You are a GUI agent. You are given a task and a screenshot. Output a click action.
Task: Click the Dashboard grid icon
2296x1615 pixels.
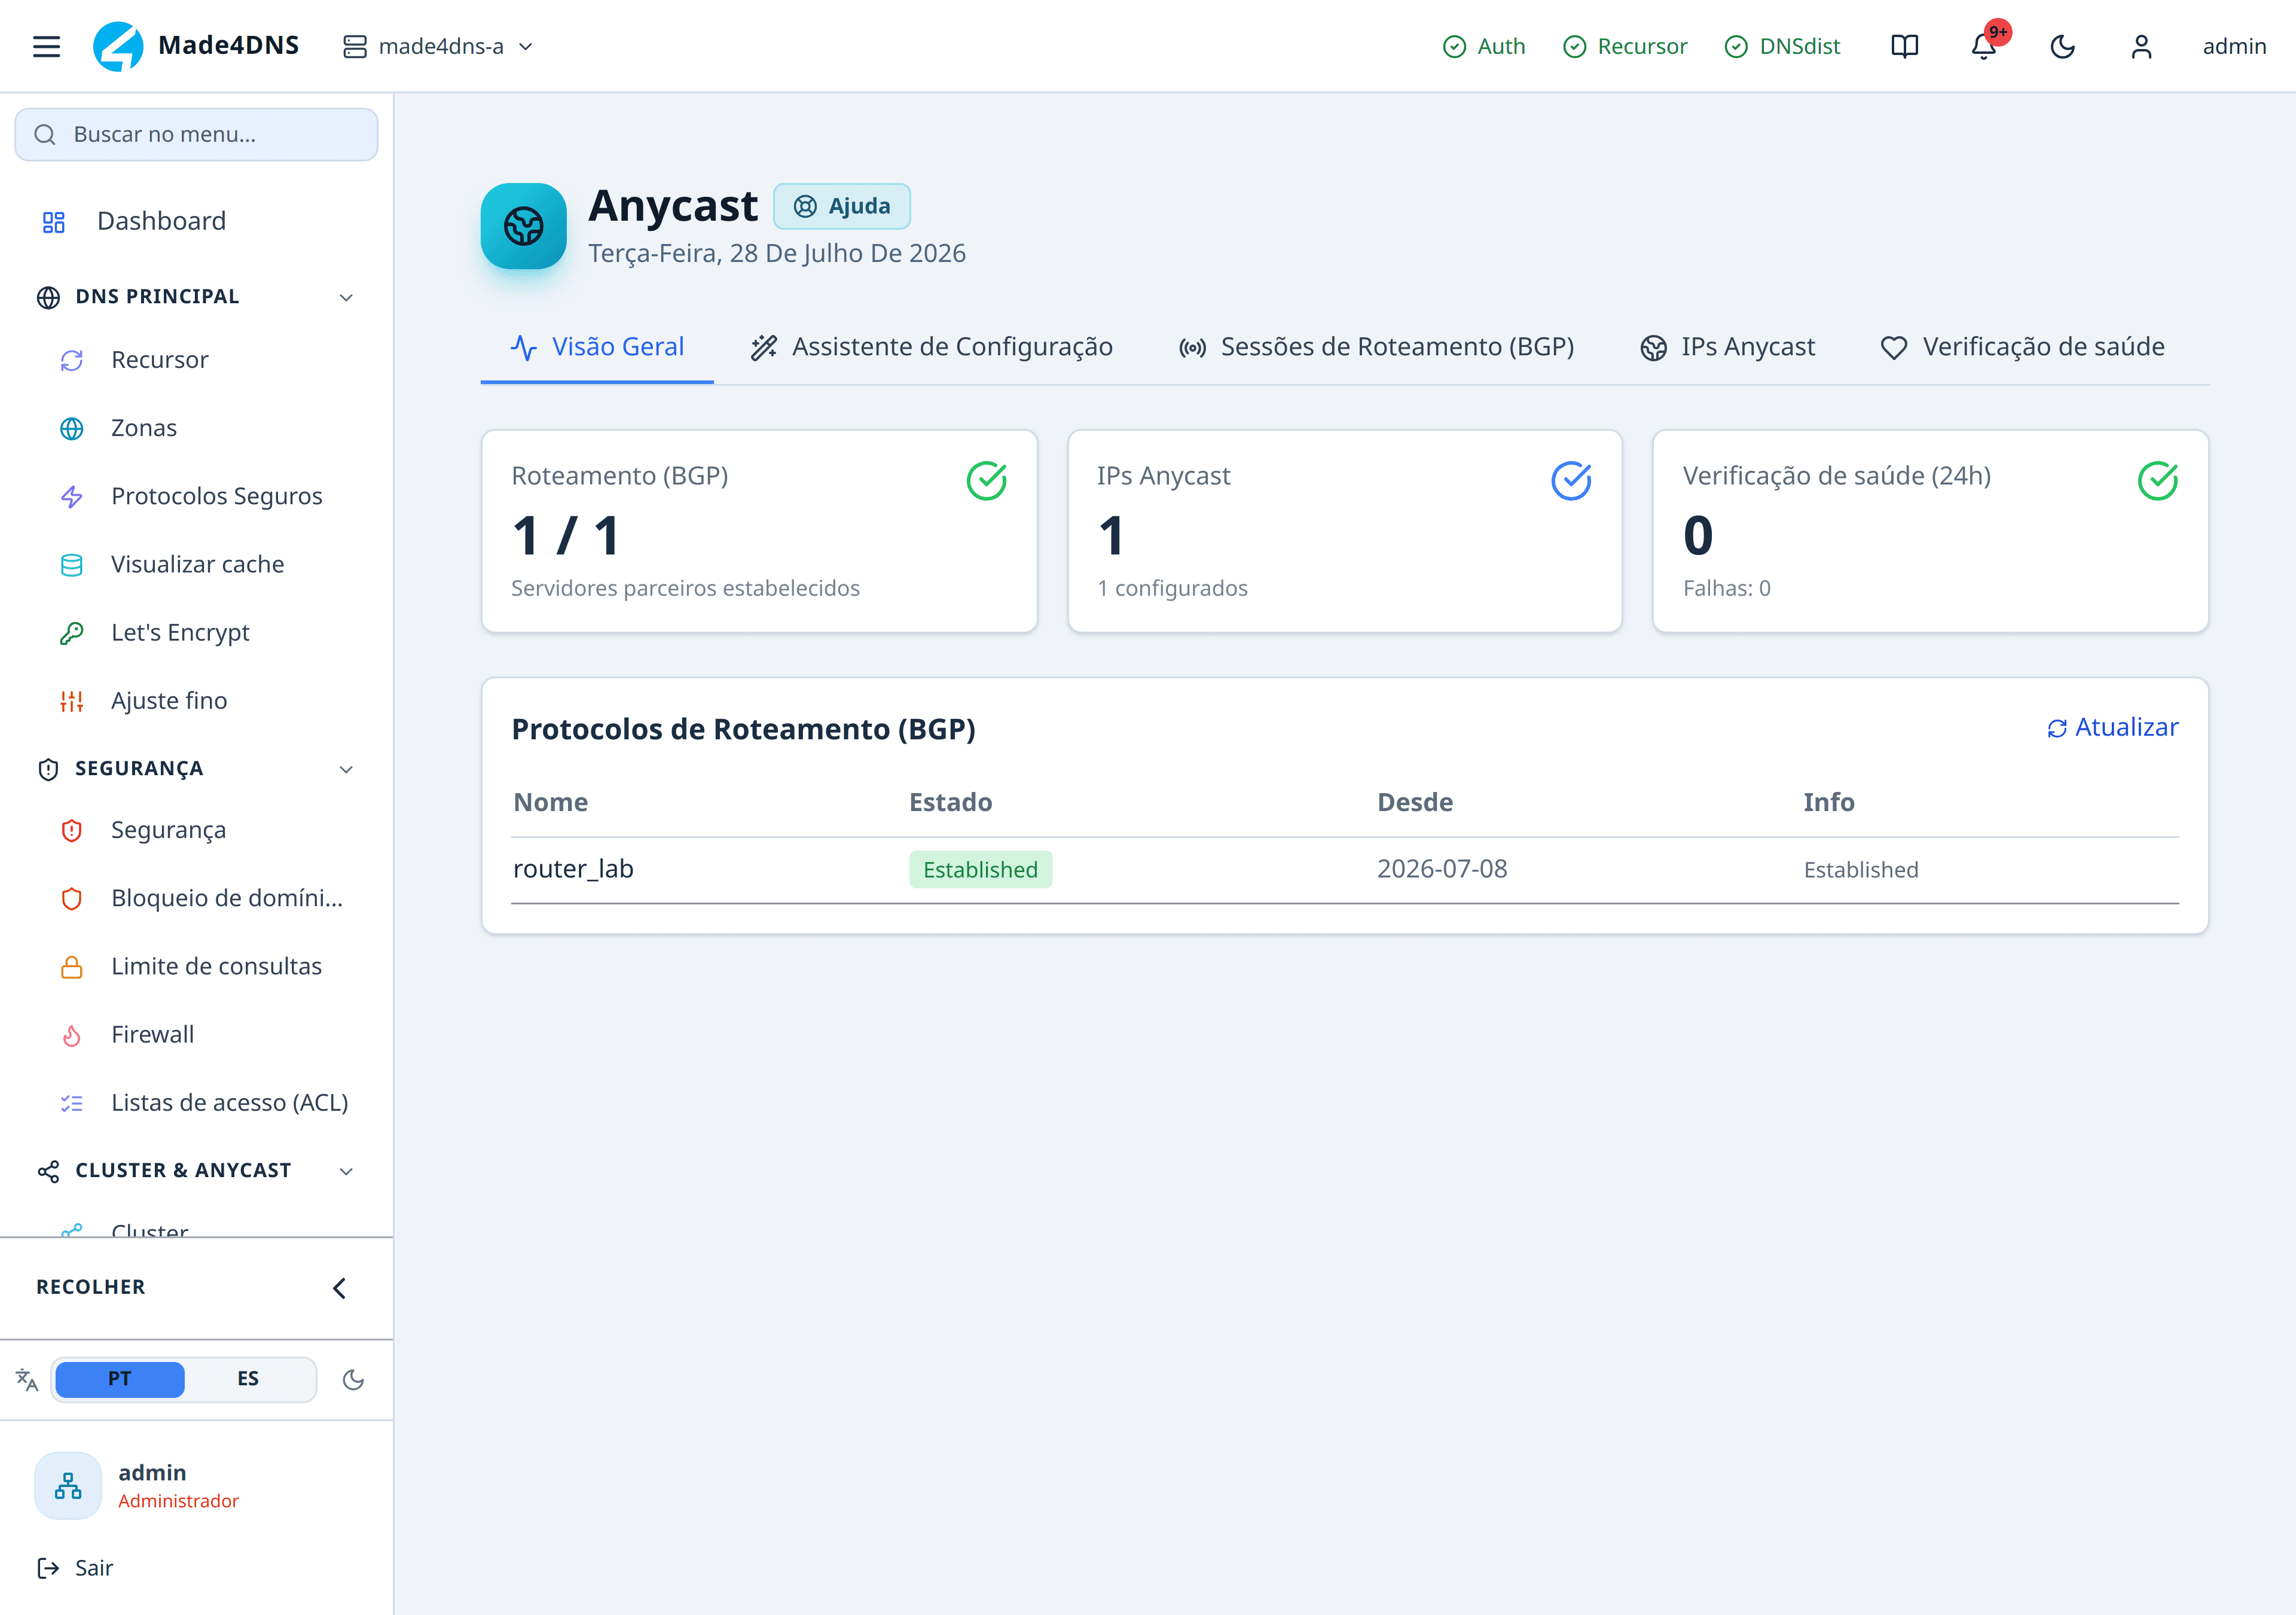(53, 222)
